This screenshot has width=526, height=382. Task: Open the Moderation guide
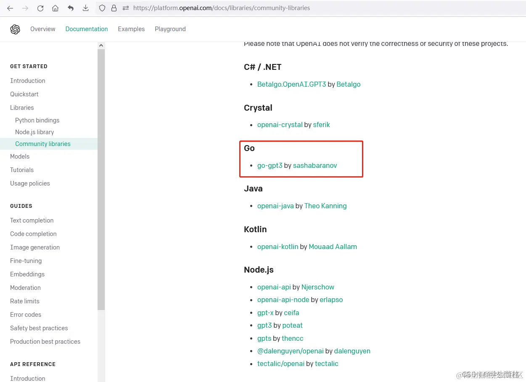click(25, 288)
